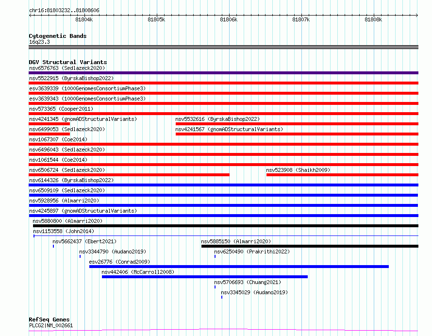Click the red bar under nsv5522915
Viewport: 432px width, 336px height.
coord(223,83)
